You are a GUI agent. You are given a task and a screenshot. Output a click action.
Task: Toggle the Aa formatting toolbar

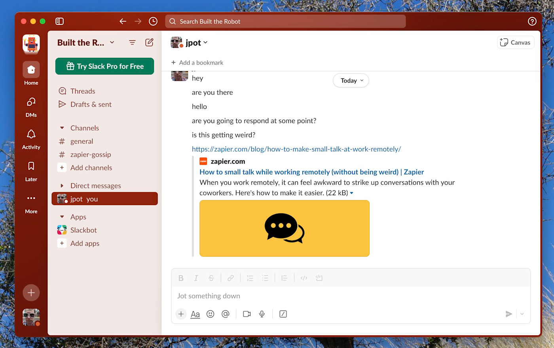(x=195, y=314)
